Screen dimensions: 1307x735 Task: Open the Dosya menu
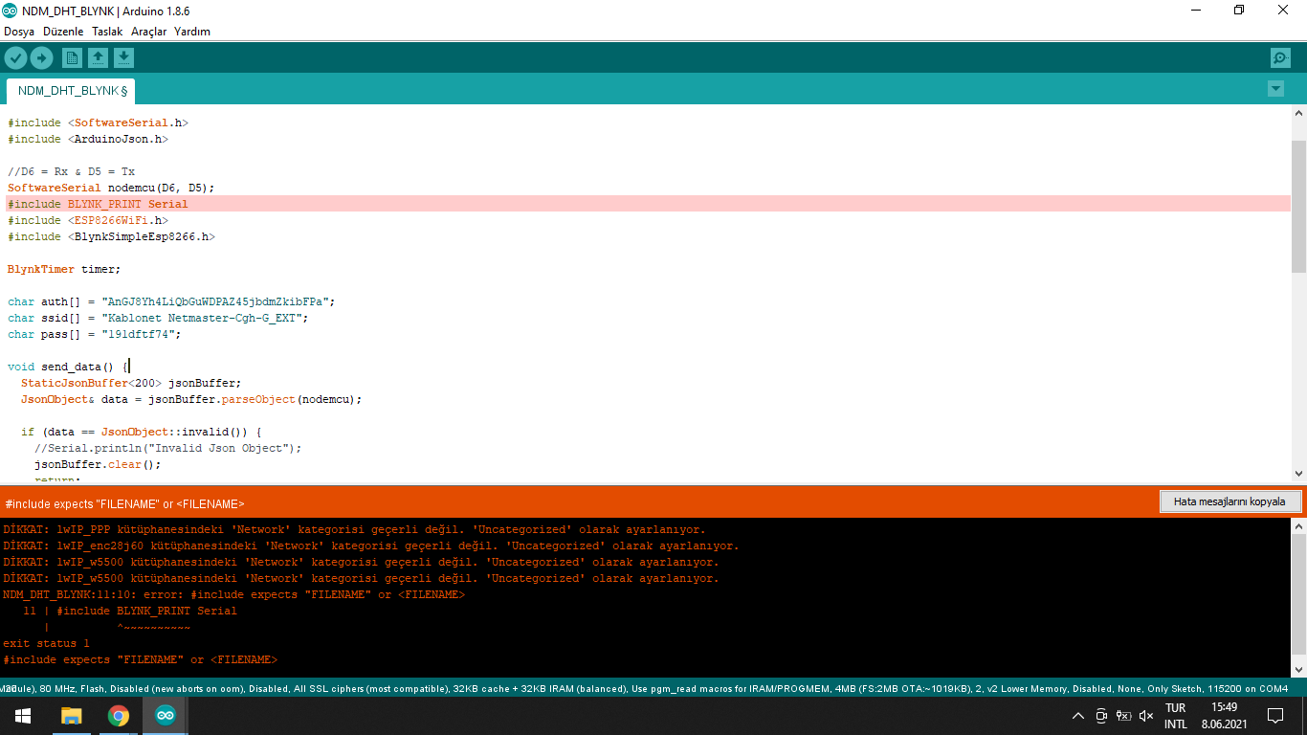(x=19, y=32)
